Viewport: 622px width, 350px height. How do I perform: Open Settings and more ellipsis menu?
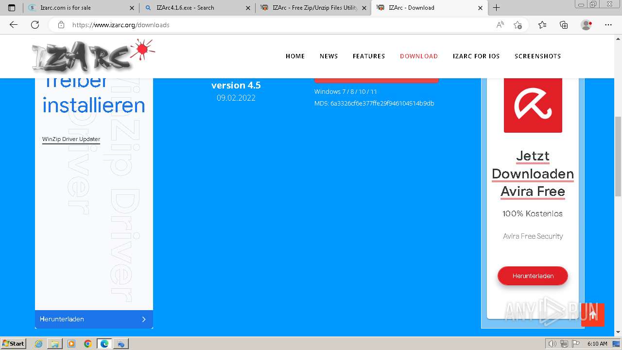click(608, 25)
